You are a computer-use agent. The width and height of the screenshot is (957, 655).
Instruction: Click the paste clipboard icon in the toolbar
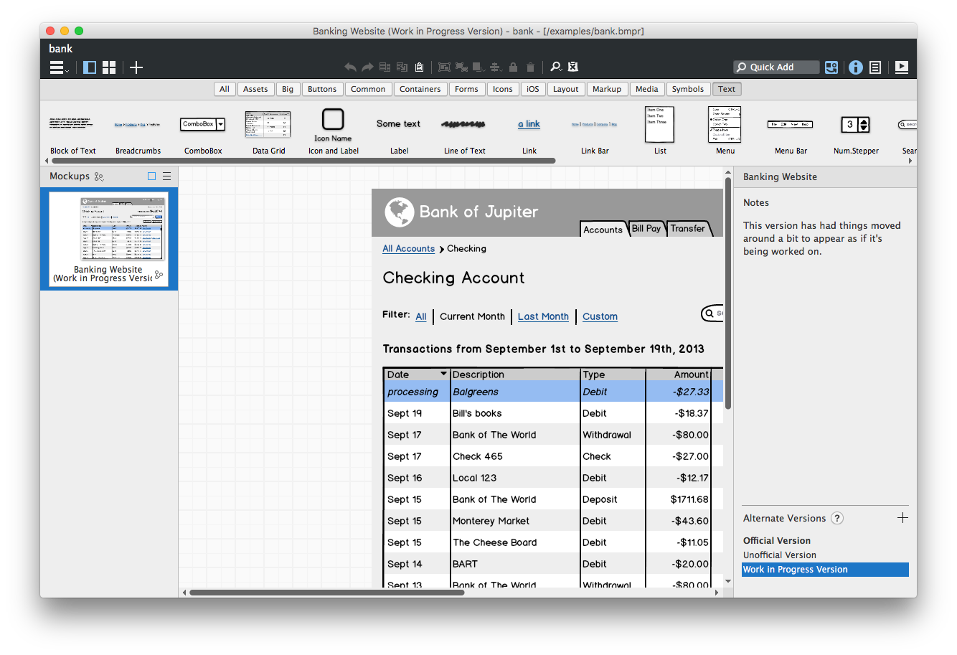click(419, 67)
